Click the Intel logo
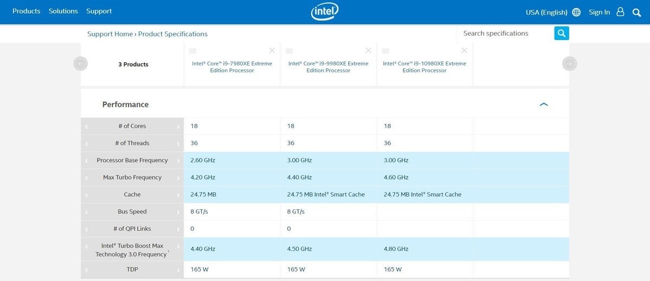The width and height of the screenshot is (650, 281). click(325, 11)
